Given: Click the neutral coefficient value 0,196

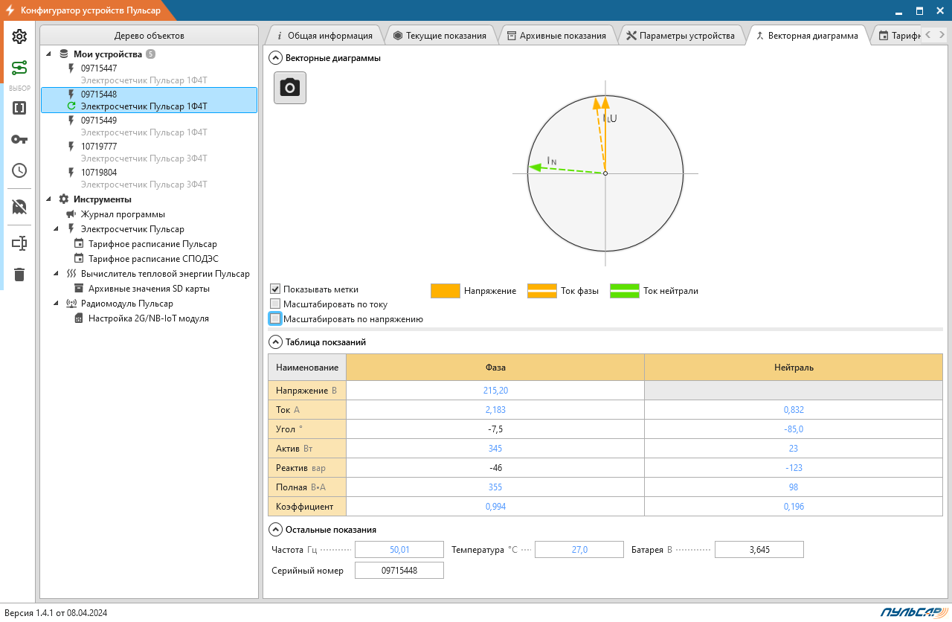Looking at the screenshot, I should 794,507.
